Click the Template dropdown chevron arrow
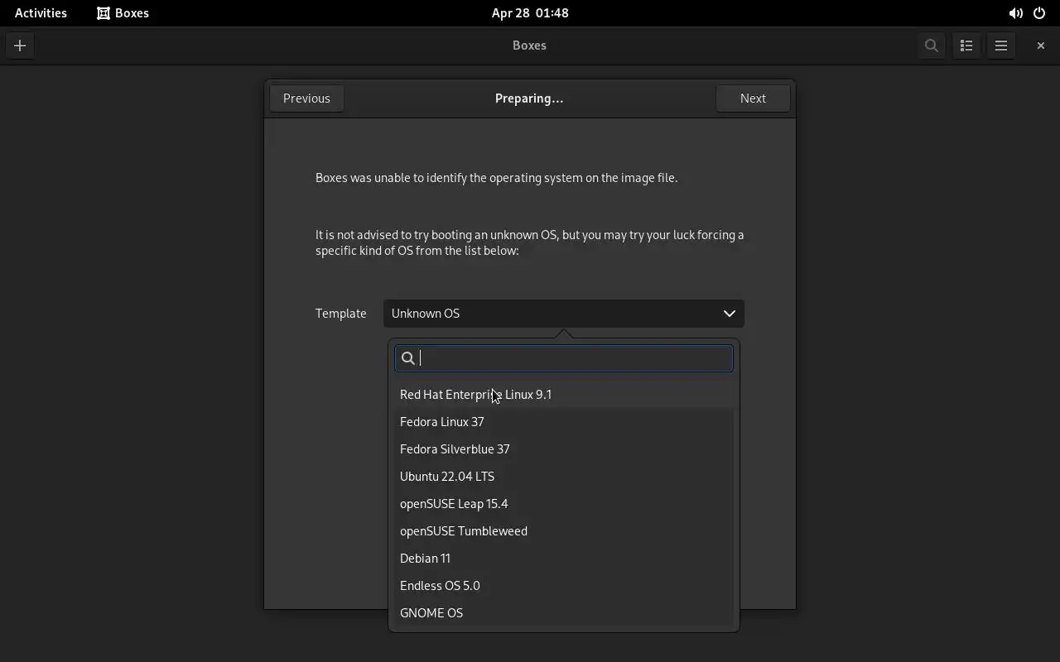The height and width of the screenshot is (662, 1060). 729,314
